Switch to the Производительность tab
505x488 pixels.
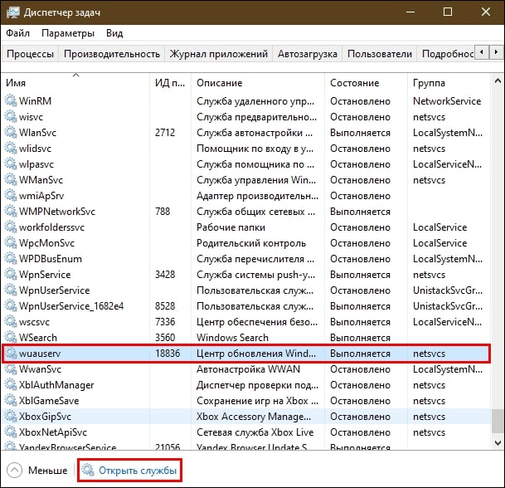(112, 53)
